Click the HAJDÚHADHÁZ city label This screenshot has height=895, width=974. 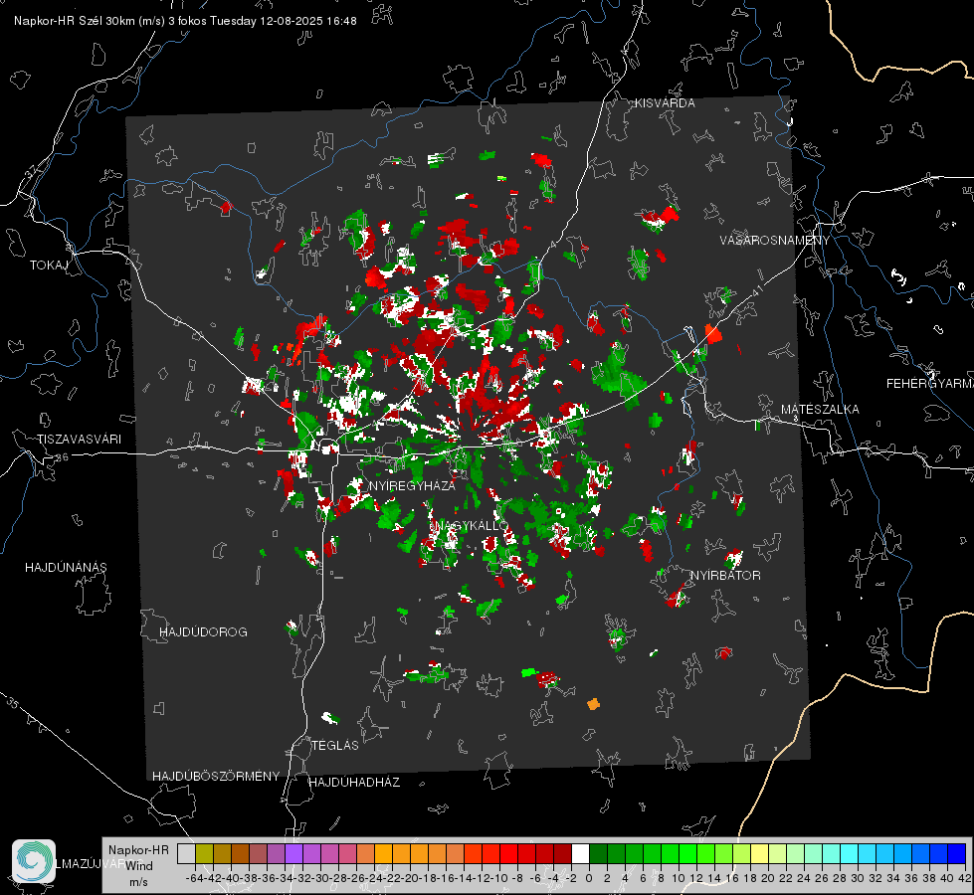point(354,782)
